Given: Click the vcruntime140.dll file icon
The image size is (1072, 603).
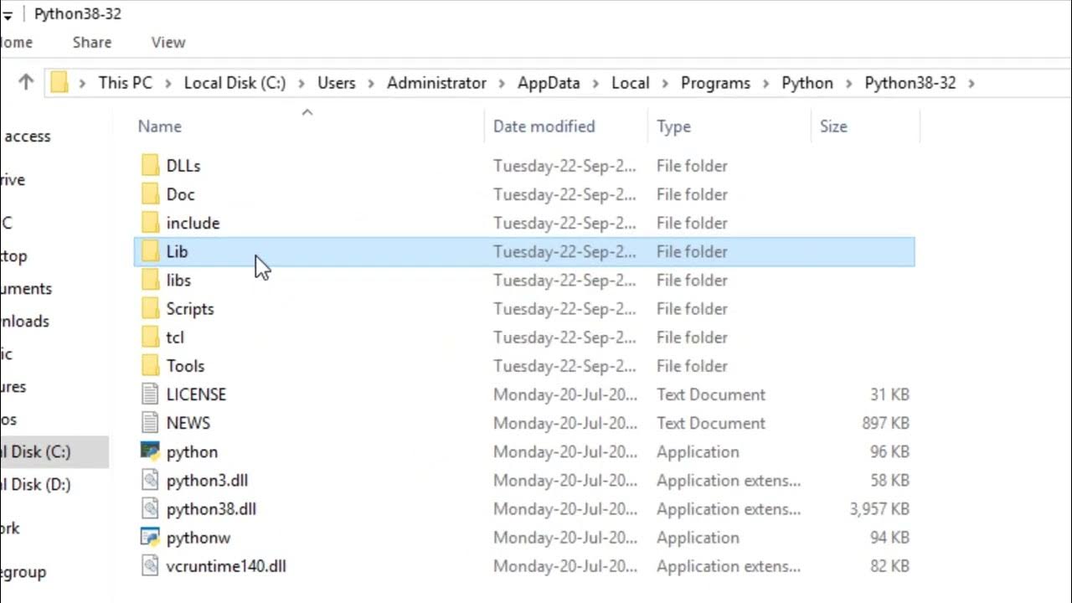Looking at the screenshot, I should coord(150,566).
